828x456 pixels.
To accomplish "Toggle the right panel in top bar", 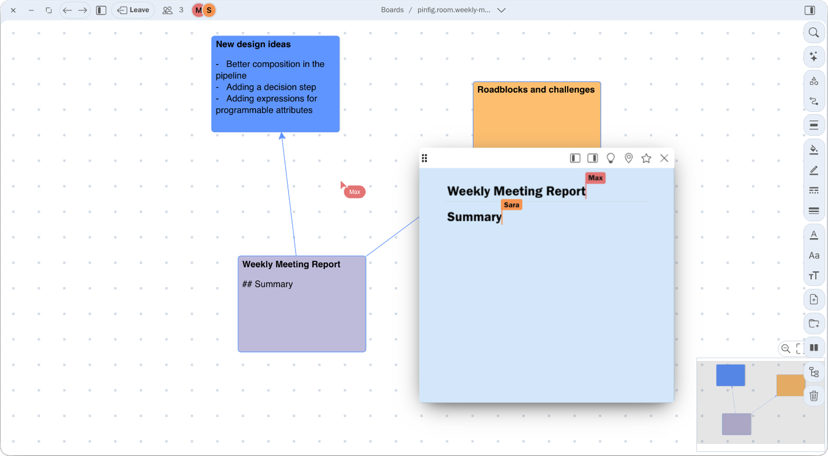I will click(x=809, y=10).
